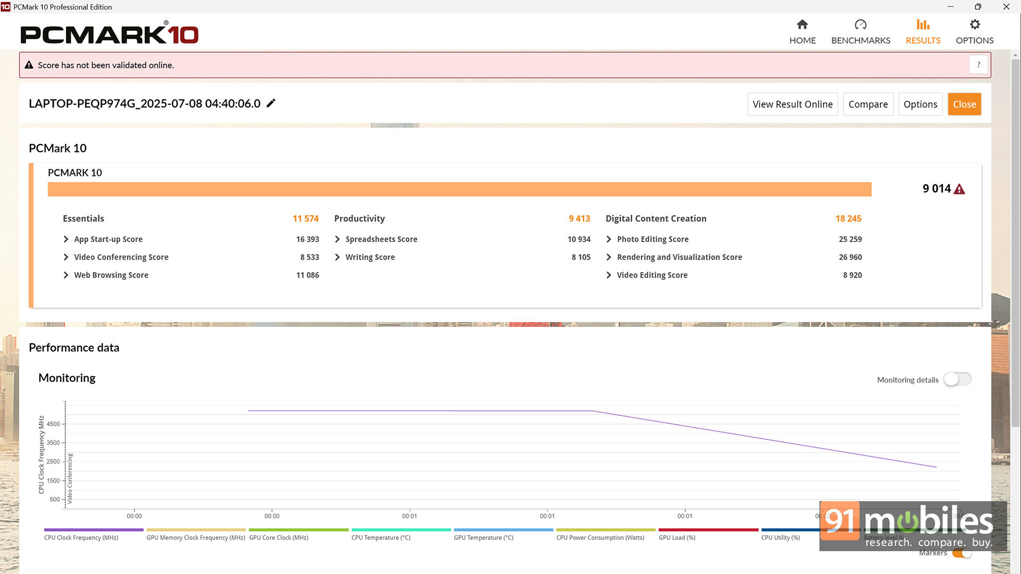Click the pencil icon to rename result
Screen dimensions: 1021x574
point(271,103)
